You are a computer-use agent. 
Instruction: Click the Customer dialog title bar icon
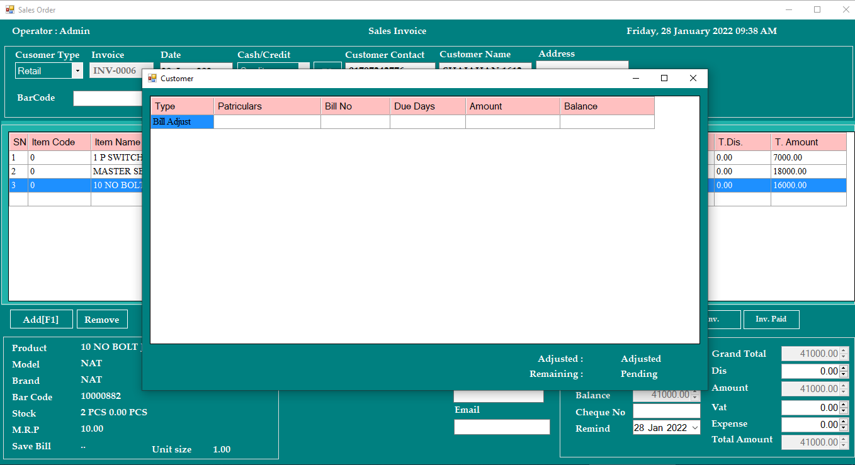tap(151, 77)
